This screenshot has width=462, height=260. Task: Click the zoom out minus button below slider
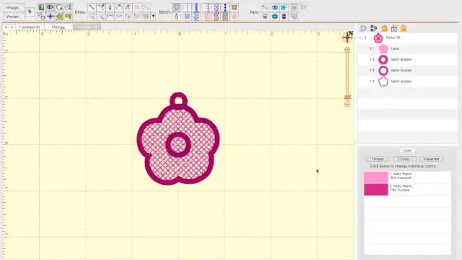[x=347, y=104]
